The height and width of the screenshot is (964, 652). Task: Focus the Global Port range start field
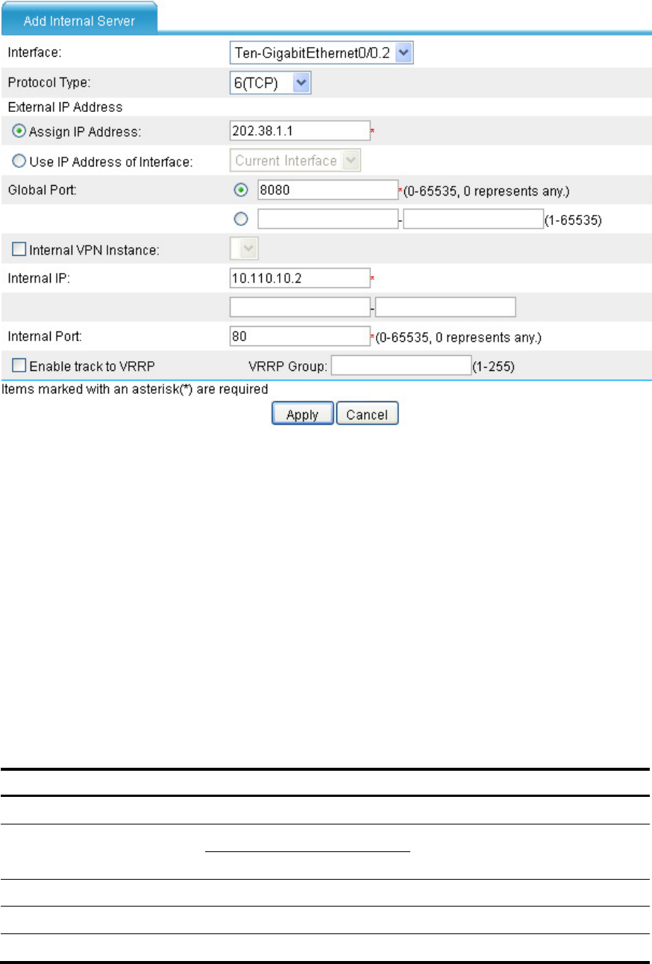(327, 219)
